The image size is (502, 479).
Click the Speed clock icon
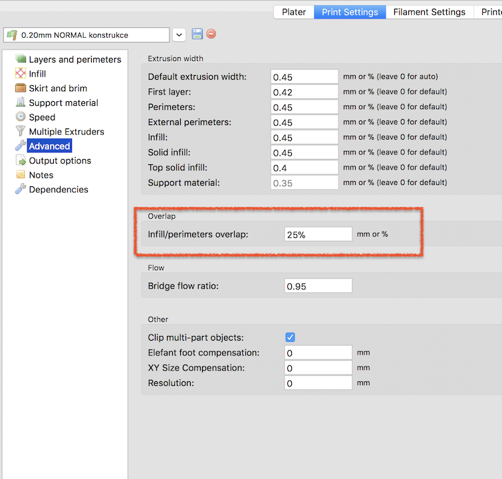[21, 117]
